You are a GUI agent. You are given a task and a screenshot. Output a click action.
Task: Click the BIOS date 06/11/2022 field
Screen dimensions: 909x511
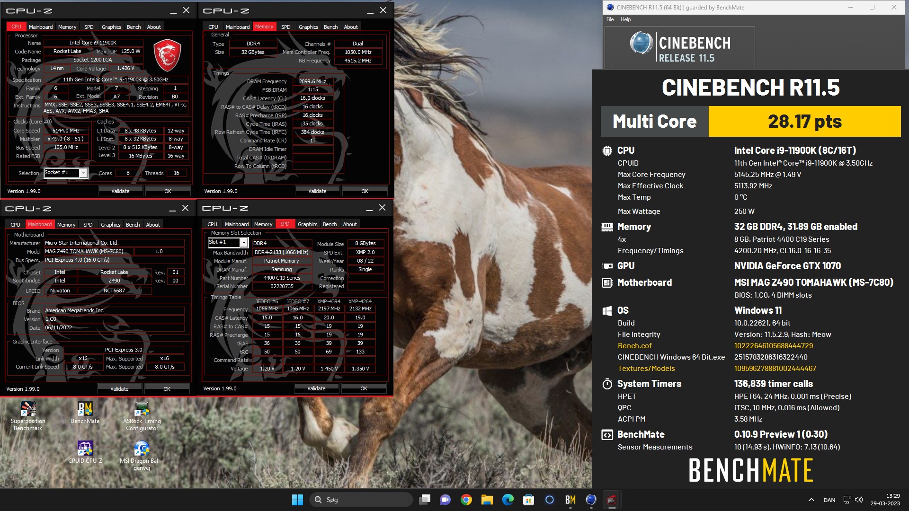(x=114, y=327)
